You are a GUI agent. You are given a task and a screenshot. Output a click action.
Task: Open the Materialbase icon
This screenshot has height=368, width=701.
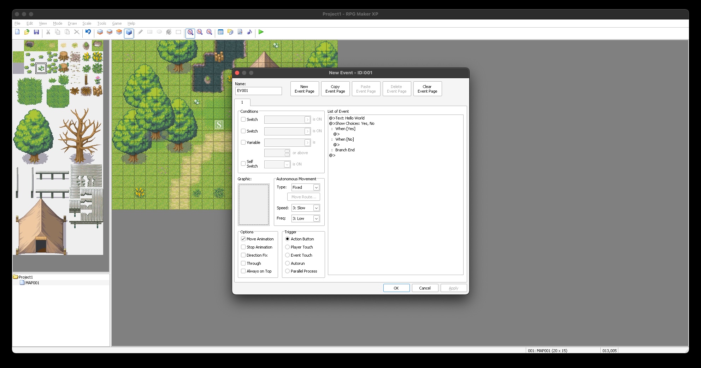click(230, 32)
